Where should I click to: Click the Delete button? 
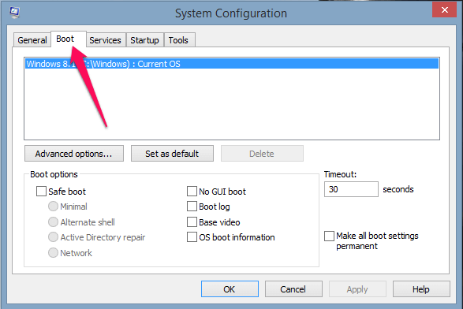[x=262, y=154]
